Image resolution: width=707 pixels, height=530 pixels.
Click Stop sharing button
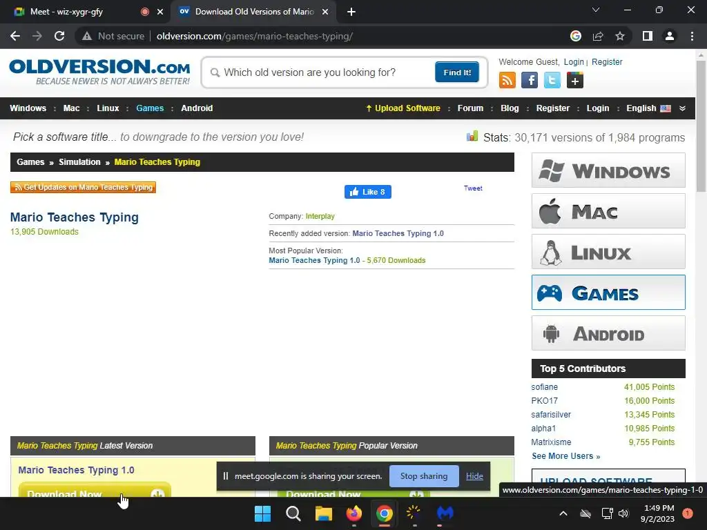[x=424, y=476]
